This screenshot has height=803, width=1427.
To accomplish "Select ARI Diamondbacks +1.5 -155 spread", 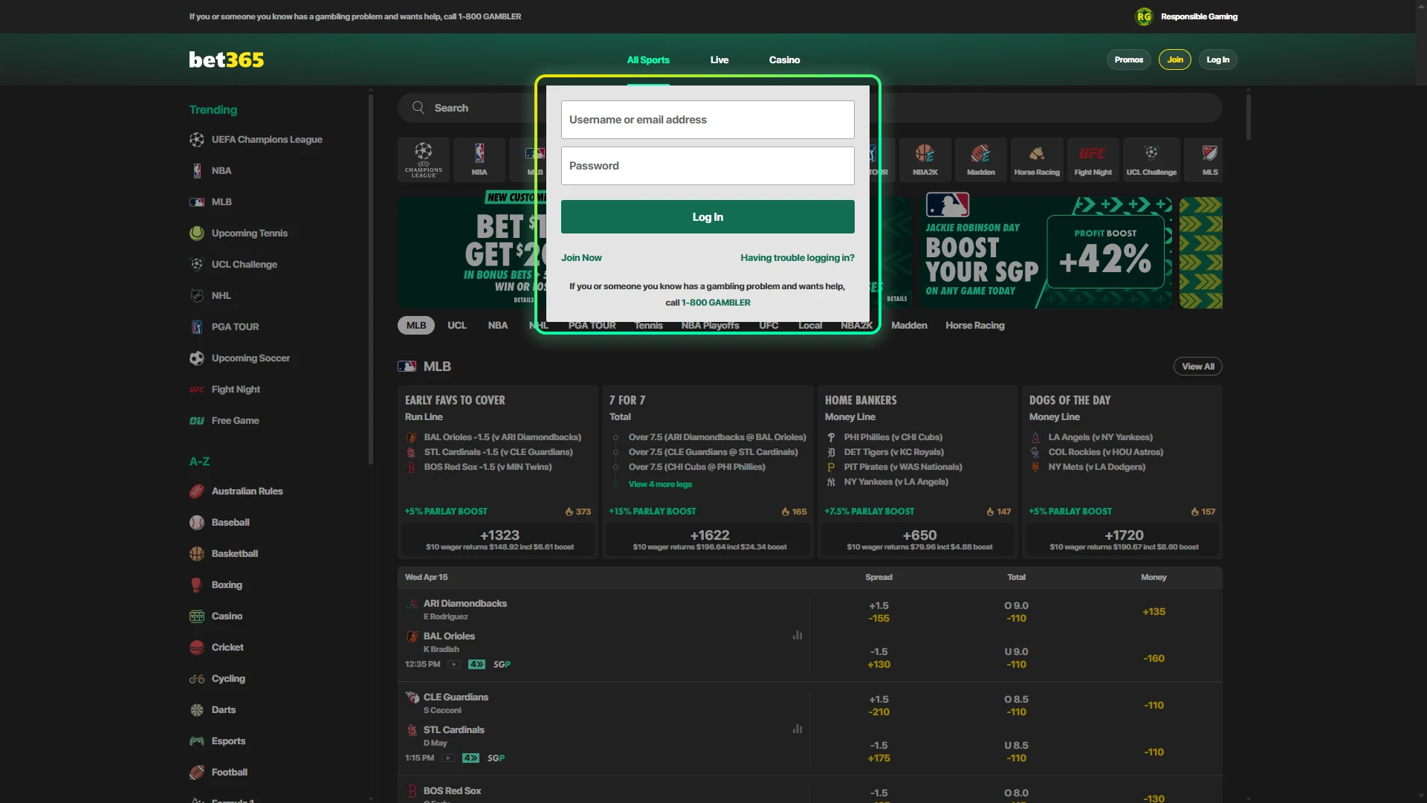I will [879, 612].
